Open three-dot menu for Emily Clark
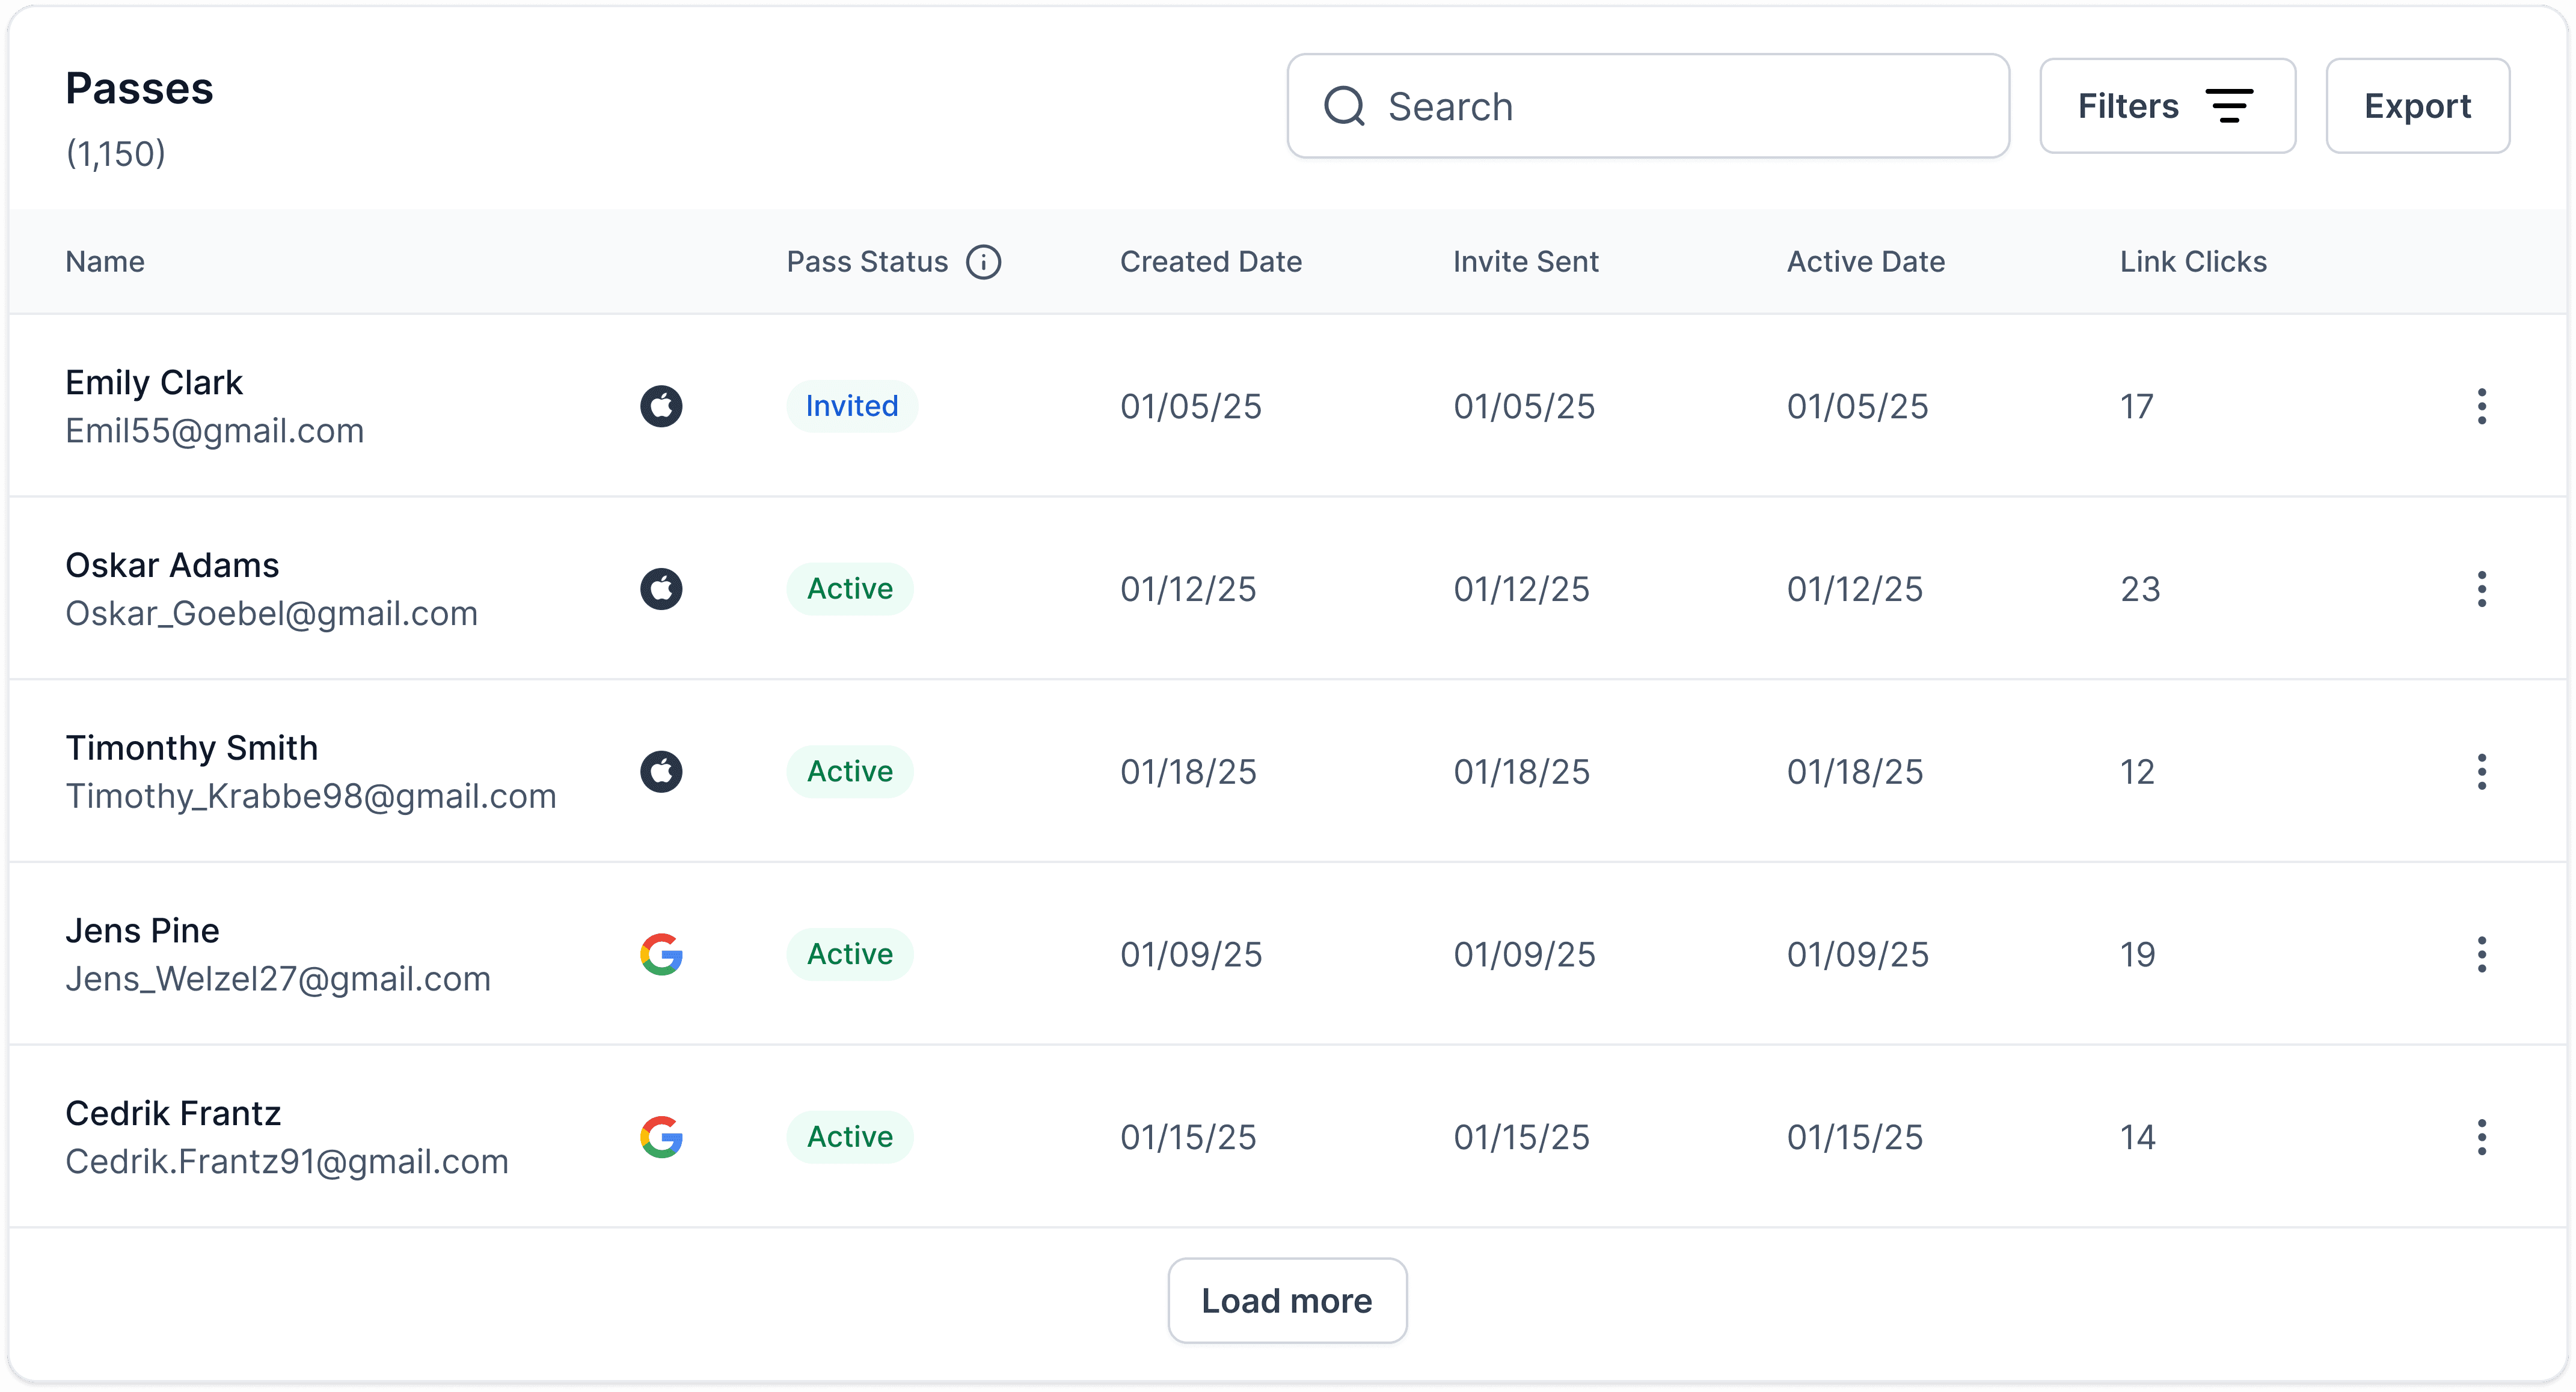This screenshot has width=2576, height=1392. pyautogui.click(x=2481, y=406)
